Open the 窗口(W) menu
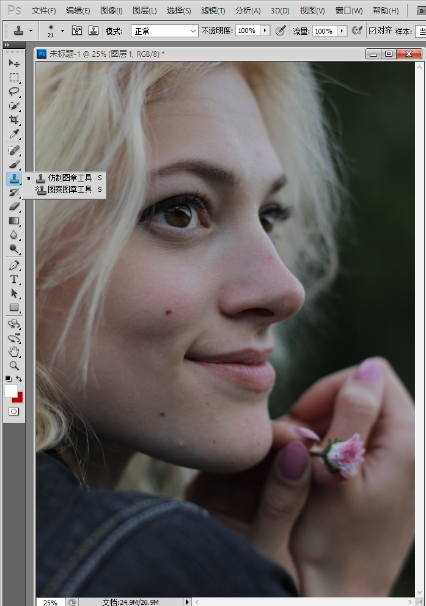 pyautogui.click(x=349, y=10)
